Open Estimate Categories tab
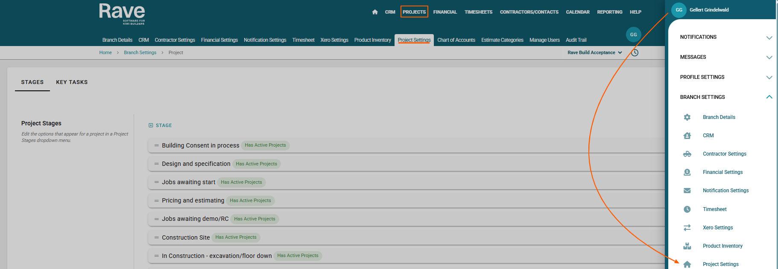Image resolution: width=778 pixels, height=269 pixels. (x=502, y=40)
